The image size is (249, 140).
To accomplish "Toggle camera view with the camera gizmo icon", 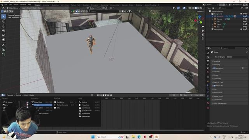I will (203, 35).
